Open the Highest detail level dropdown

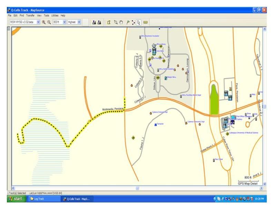pos(79,22)
